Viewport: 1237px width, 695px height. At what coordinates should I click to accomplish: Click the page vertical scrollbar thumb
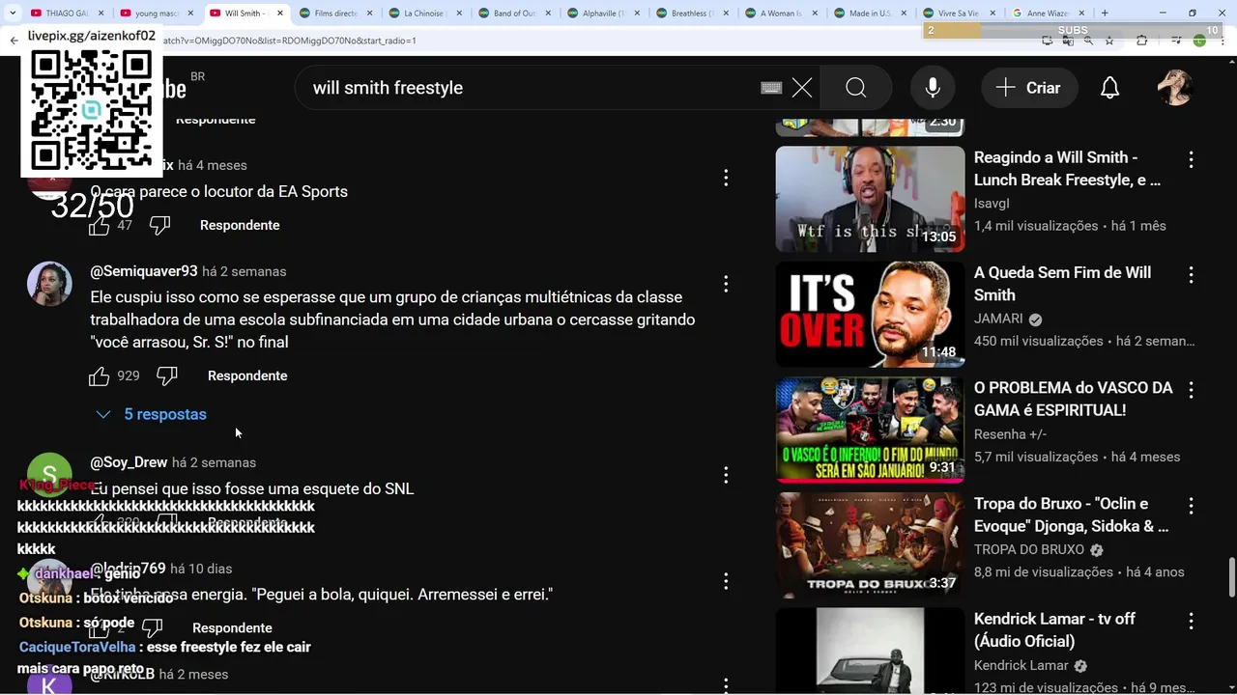[x=1230, y=577]
